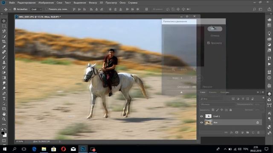Click the foreground color swatch
273x153 pixels.
[x=3, y=133]
